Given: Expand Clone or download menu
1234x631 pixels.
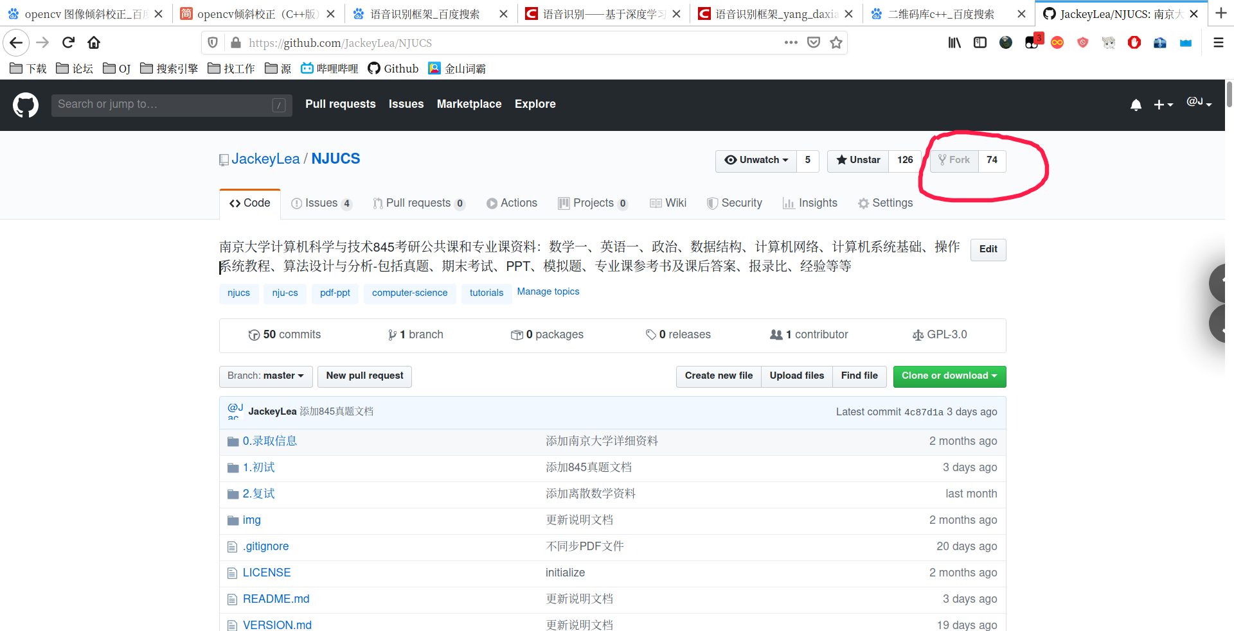Looking at the screenshot, I should [x=949, y=376].
